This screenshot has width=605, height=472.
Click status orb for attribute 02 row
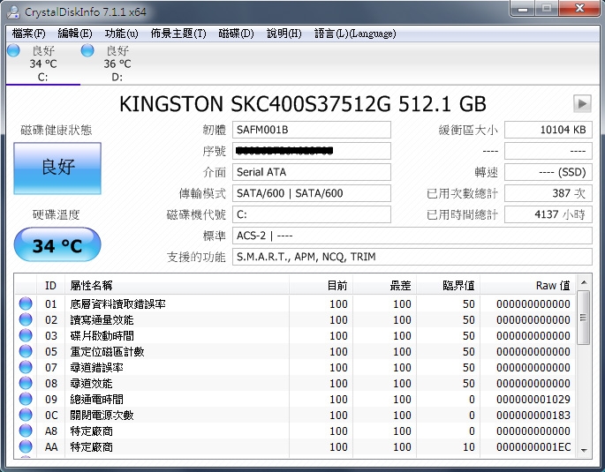(x=26, y=319)
